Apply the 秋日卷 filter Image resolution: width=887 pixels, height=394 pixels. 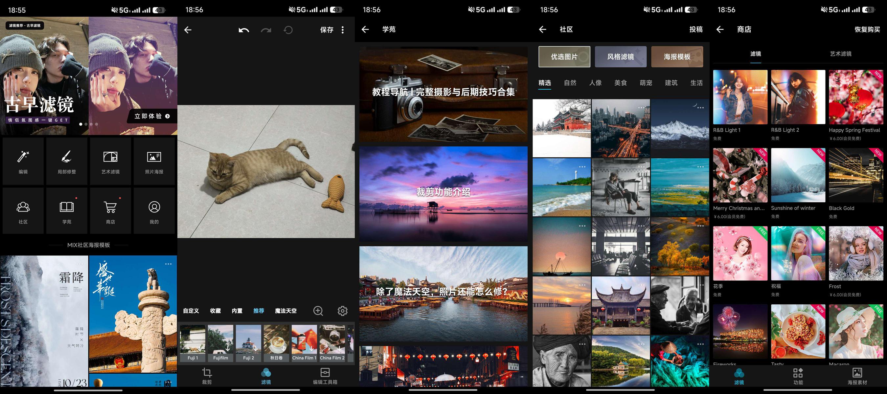[x=277, y=343]
